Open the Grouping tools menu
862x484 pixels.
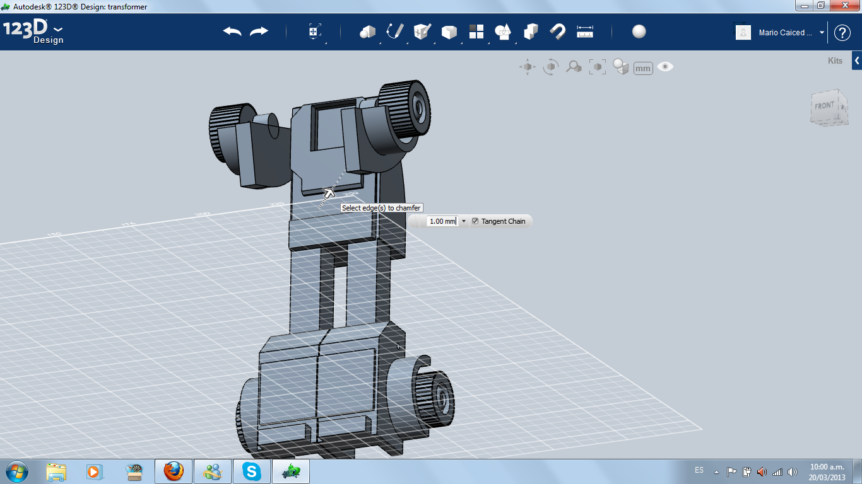coord(503,32)
